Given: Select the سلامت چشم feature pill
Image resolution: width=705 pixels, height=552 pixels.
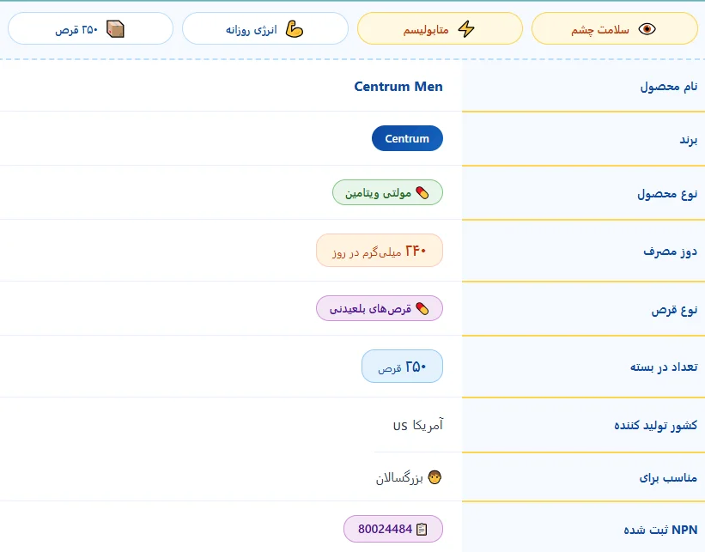Looking at the screenshot, I should (x=614, y=28).
